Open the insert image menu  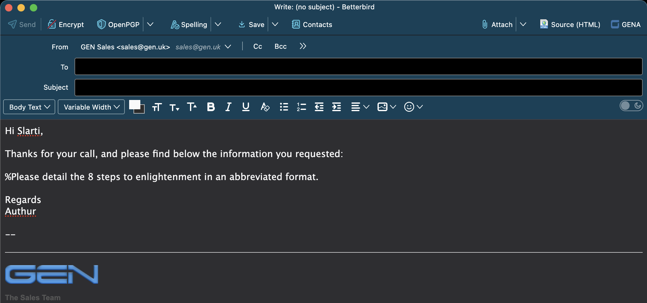pyautogui.click(x=387, y=107)
